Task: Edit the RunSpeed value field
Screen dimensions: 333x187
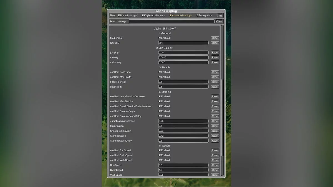Action: pyautogui.click(x=183, y=165)
